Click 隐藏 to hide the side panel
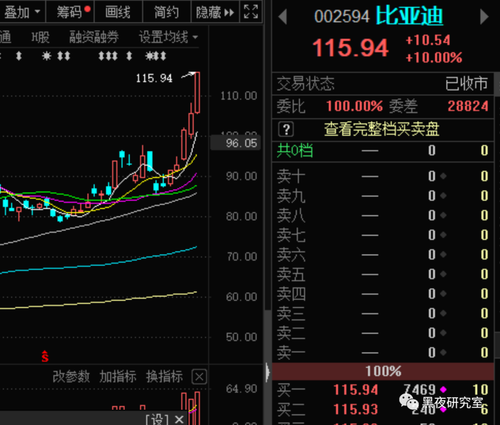This screenshot has height=425, width=500. point(215,12)
